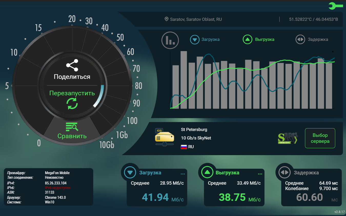Expand download details via the three dots

click(182, 174)
